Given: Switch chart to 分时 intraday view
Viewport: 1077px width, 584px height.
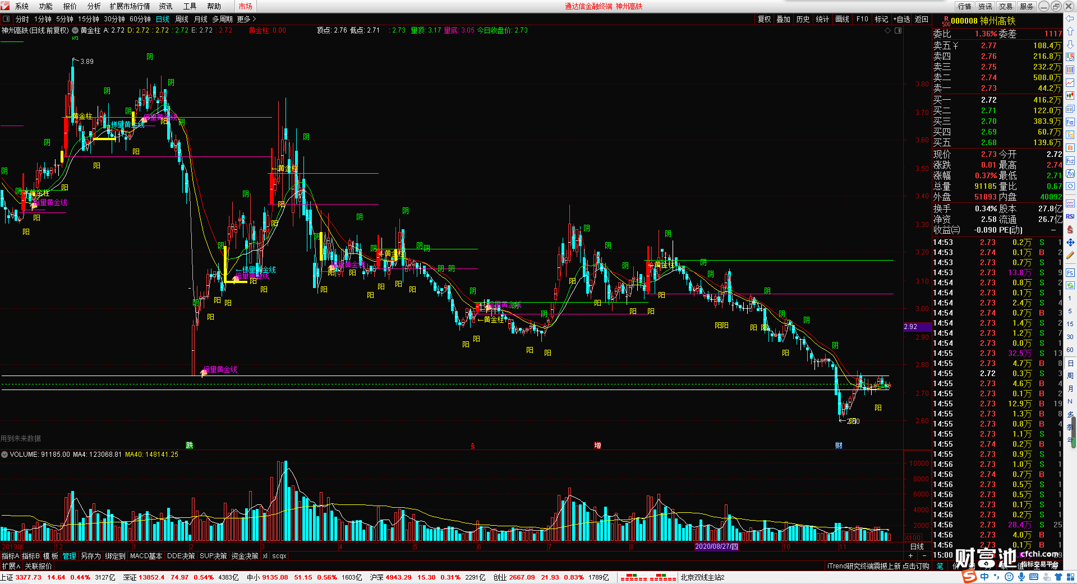Looking at the screenshot, I should pos(22,19).
